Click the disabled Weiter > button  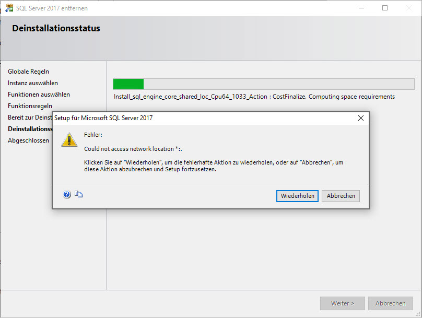point(343,303)
